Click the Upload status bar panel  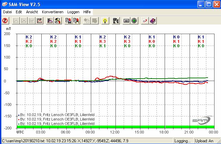(207, 141)
